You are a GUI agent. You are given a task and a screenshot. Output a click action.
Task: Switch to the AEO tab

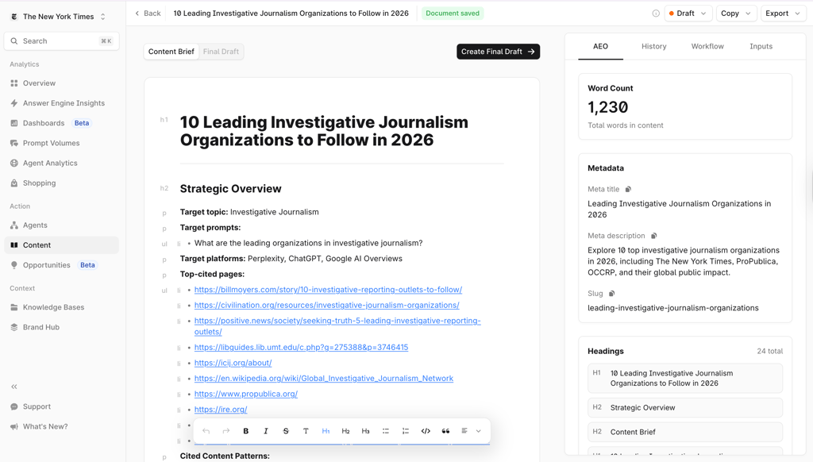tap(600, 46)
